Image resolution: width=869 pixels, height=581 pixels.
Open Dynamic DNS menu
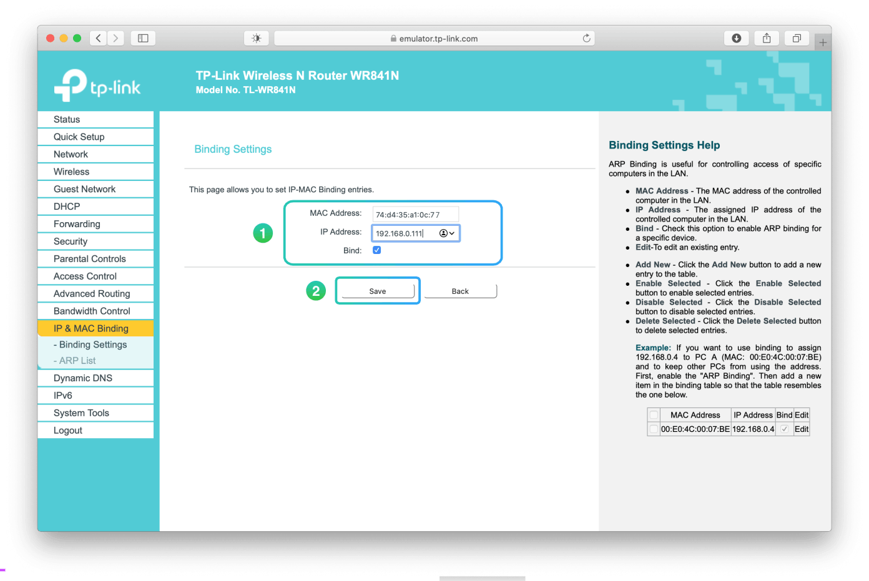96,378
